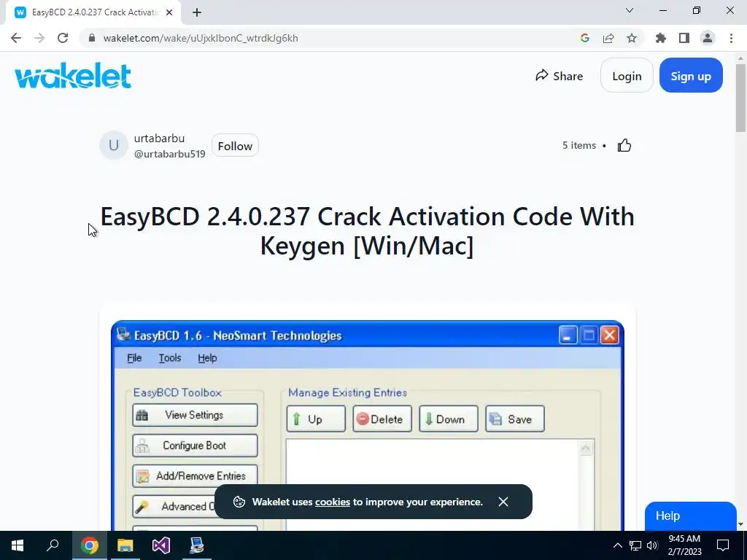Click the Share button
Viewport: 747px width, 560px height.
point(560,76)
